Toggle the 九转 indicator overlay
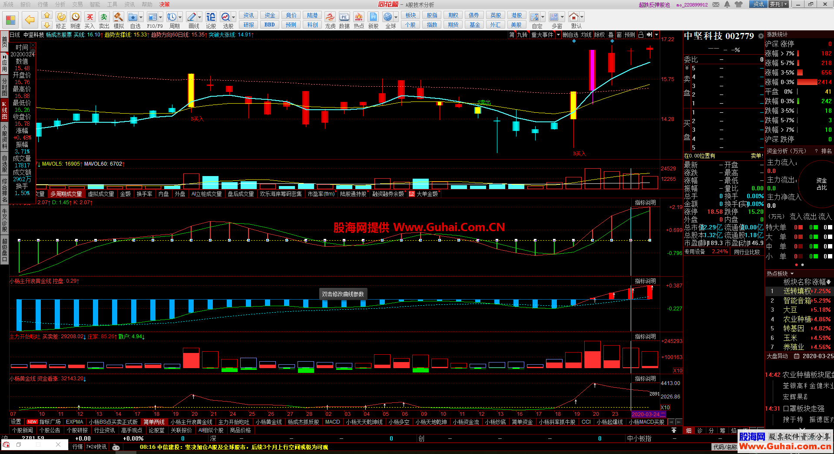 pos(522,35)
